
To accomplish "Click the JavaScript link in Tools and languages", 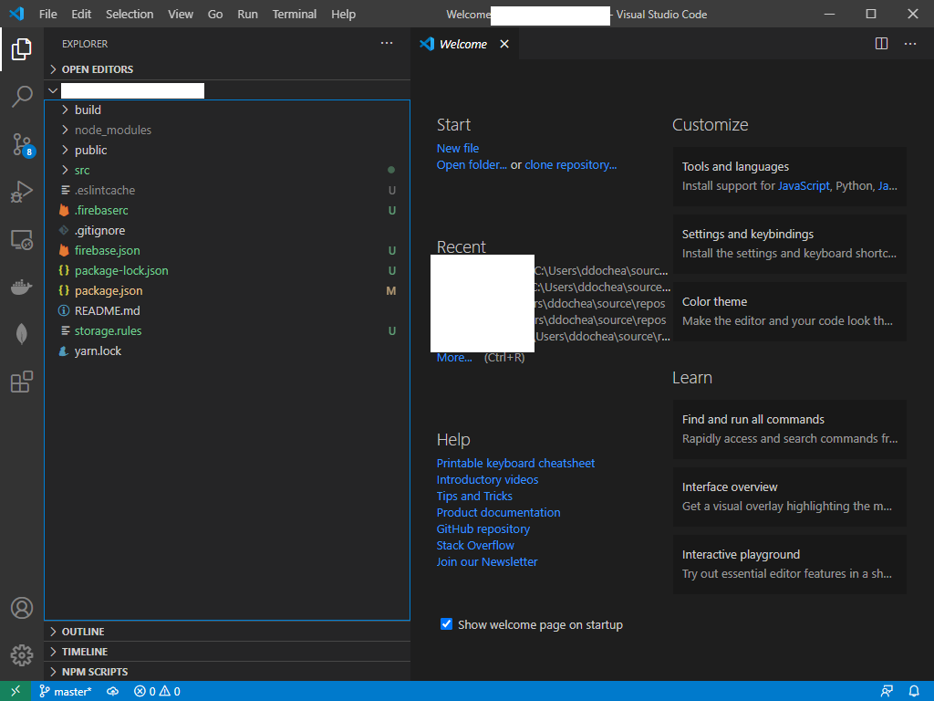I will click(x=804, y=185).
